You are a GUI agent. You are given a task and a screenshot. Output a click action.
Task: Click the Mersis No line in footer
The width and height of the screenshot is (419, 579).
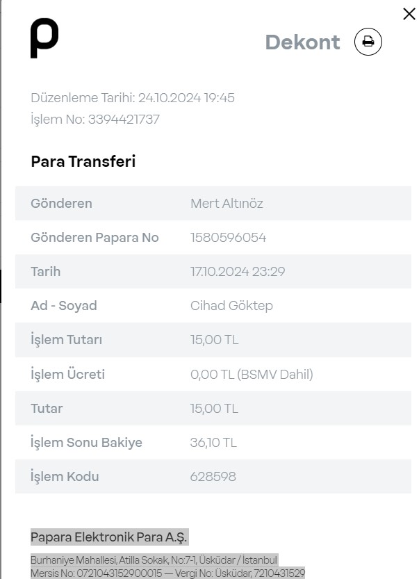coord(167,573)
